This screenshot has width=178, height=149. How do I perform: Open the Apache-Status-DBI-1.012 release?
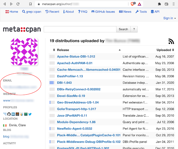coord(76,57)
